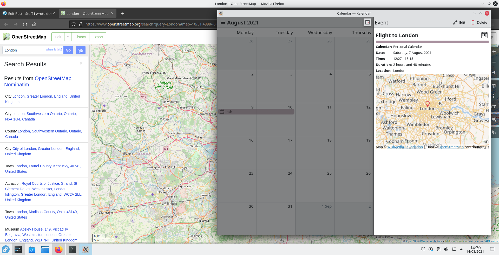Open Kalendar hamburger menu beside August 2021
Viewport: 499px width, 255px height.
[x=223, y=23]
